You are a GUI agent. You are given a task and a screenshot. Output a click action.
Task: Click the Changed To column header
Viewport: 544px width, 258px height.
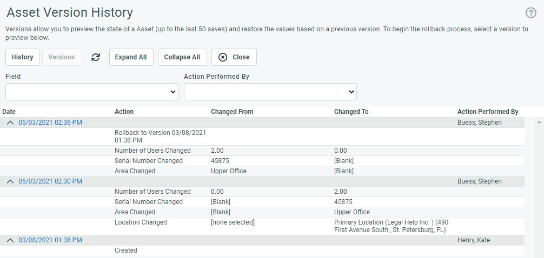[351, 112]
